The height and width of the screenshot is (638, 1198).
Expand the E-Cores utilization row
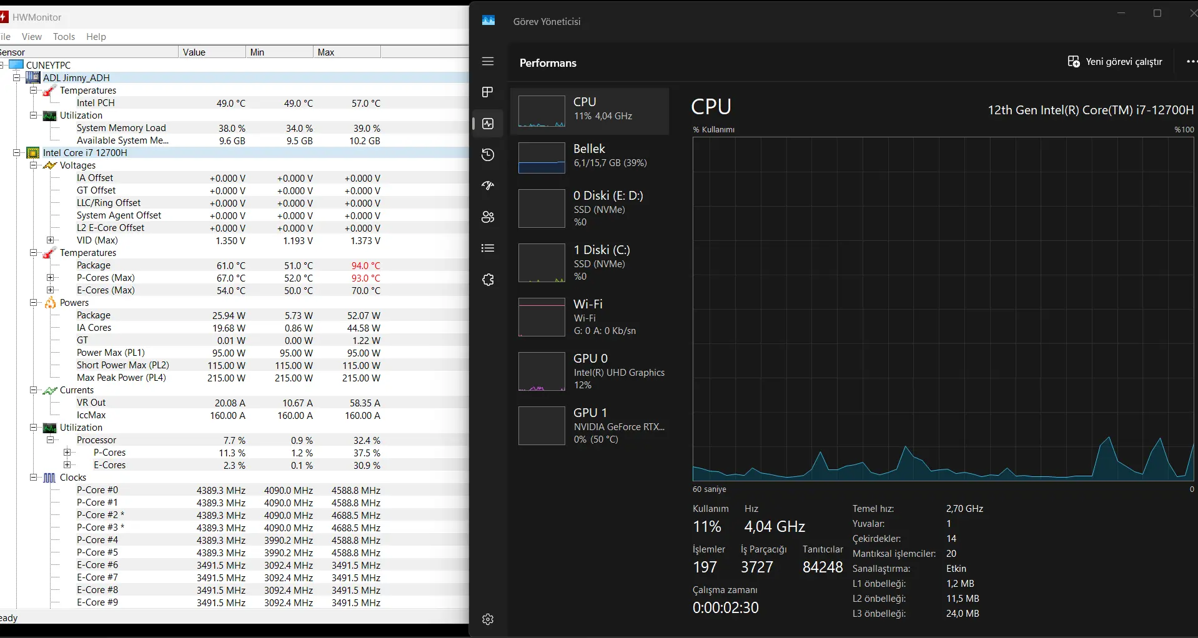67,464
